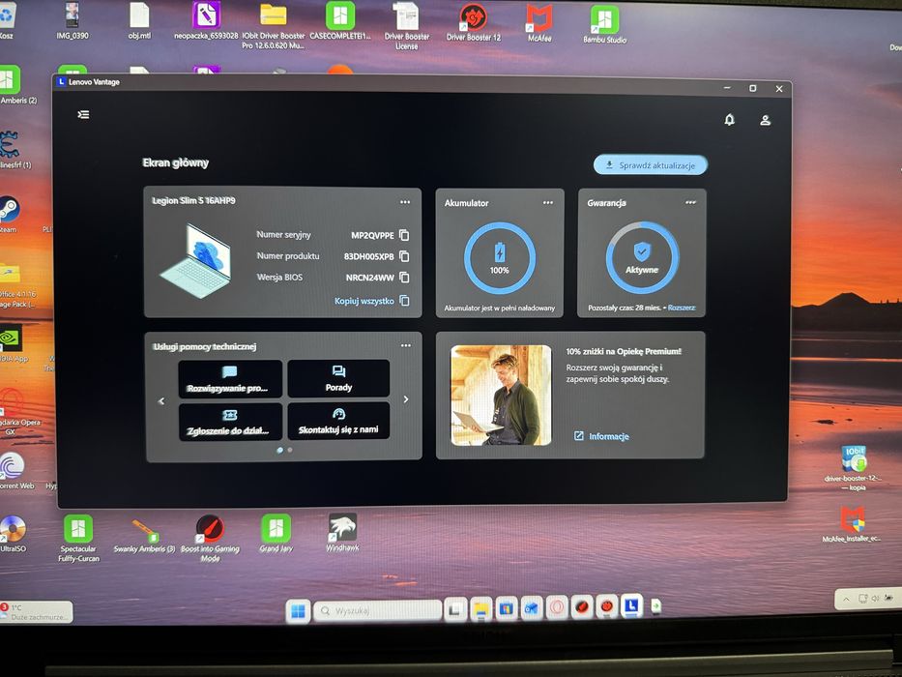
Task: Open IMG_0390 desktop file
Action: (73, 21)
